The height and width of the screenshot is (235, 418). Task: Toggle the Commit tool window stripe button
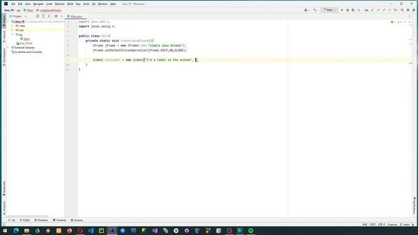pos(4,37)
